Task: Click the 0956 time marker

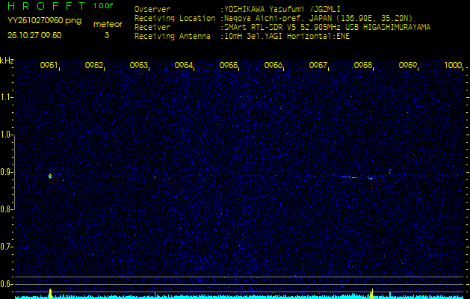Action: (273, 65)
